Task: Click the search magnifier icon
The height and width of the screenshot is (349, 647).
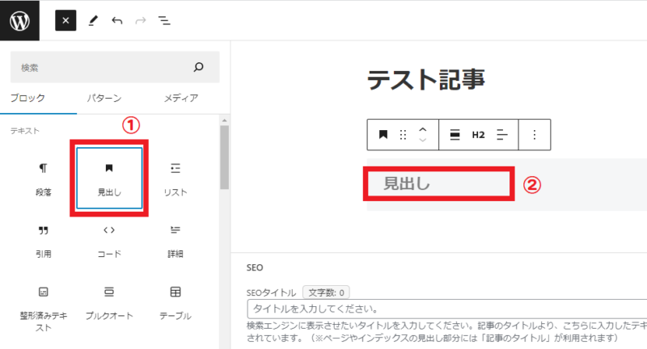Action: tap(199, 68)
